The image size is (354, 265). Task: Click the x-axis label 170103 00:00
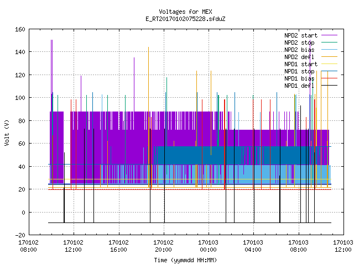(x=208, y=246)
